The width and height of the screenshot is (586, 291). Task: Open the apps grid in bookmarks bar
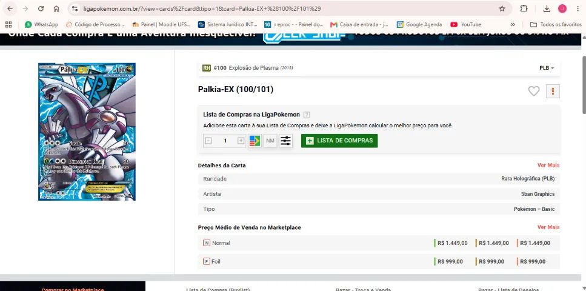(x=8, y=24)
